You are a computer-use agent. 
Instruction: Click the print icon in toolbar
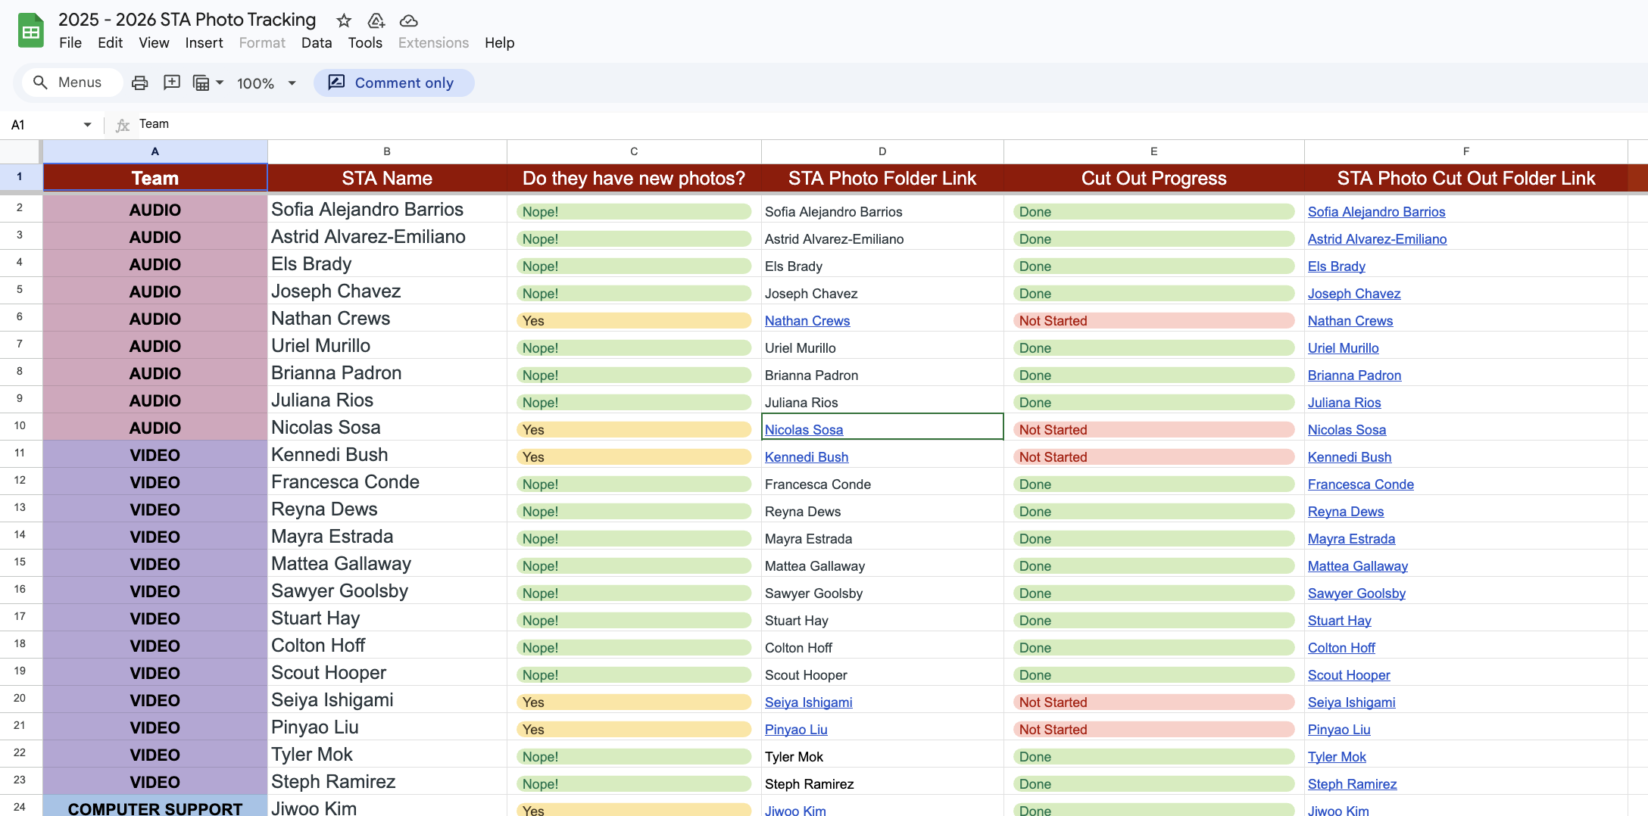(139, 83)
